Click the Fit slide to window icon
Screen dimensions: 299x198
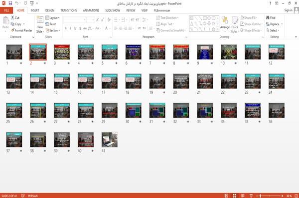pyautogui.click(x=296, y=196)
